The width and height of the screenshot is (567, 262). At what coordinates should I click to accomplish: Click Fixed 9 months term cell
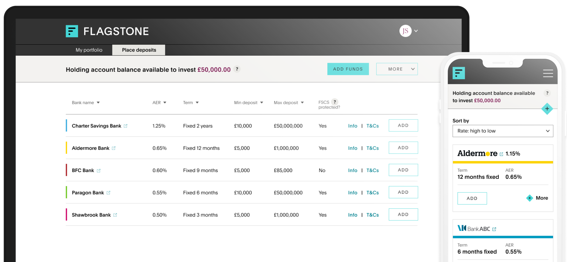coord(200,170)
